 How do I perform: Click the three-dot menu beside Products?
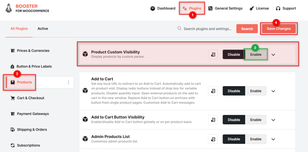click(x=68, y=83)
